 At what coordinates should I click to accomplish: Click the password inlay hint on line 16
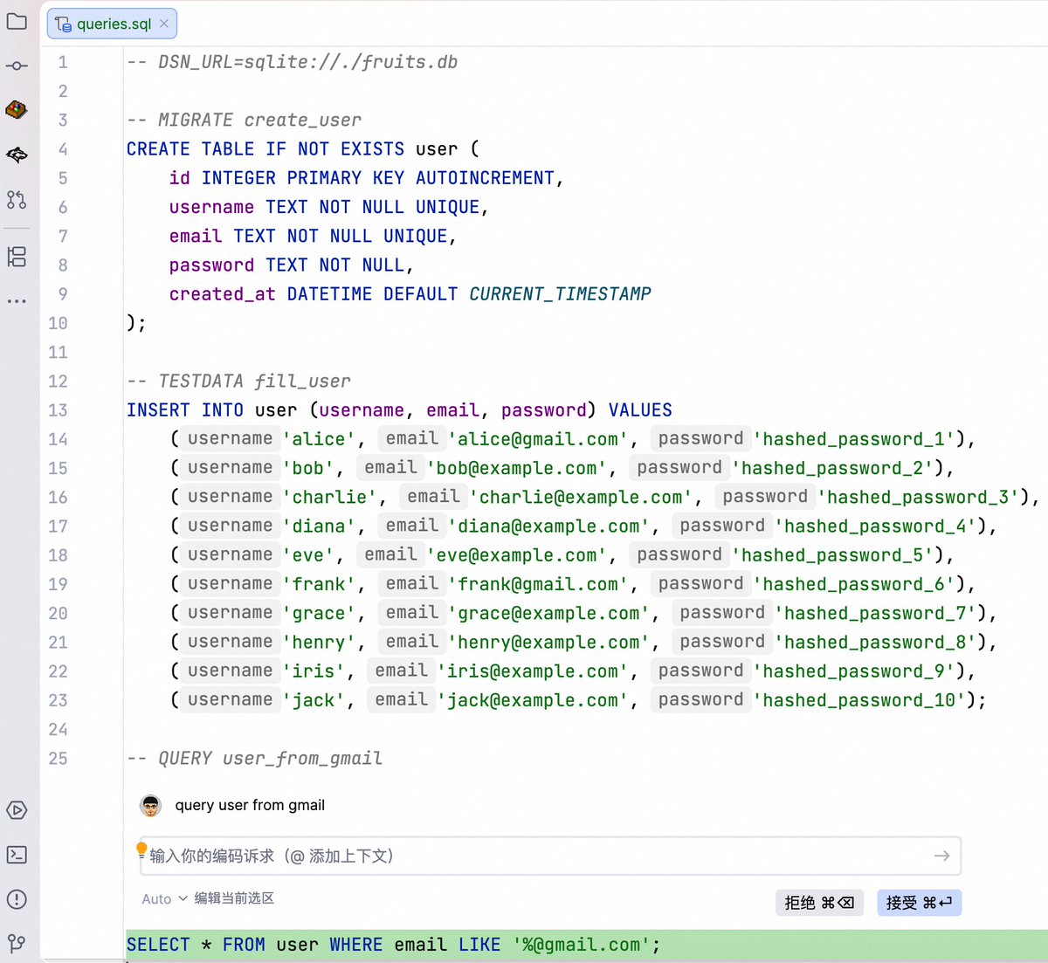pos(765,496)
